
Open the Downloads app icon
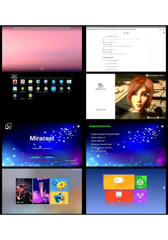(x=61, y=82)
